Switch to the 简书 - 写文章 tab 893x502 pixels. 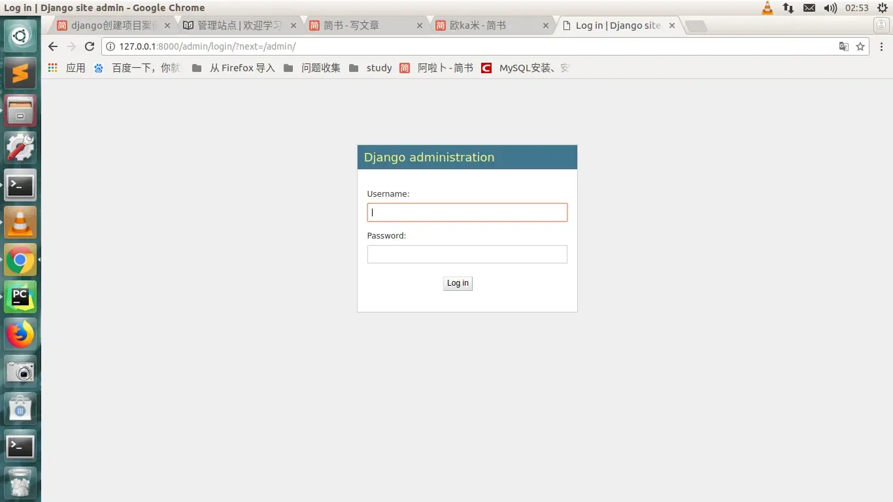tap(365, 25)
